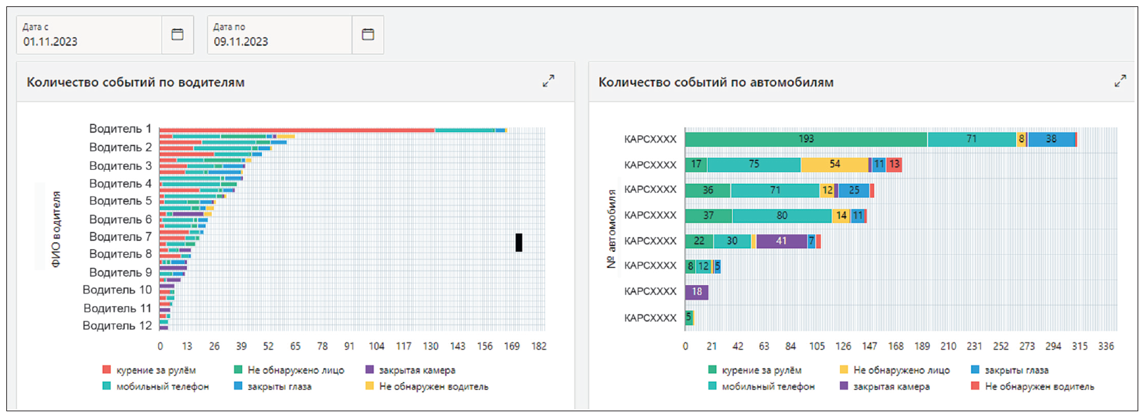Expand 'Количество событий по водителям' chart fullscreen
This screenshot has width=1146, height=419.
548,81
